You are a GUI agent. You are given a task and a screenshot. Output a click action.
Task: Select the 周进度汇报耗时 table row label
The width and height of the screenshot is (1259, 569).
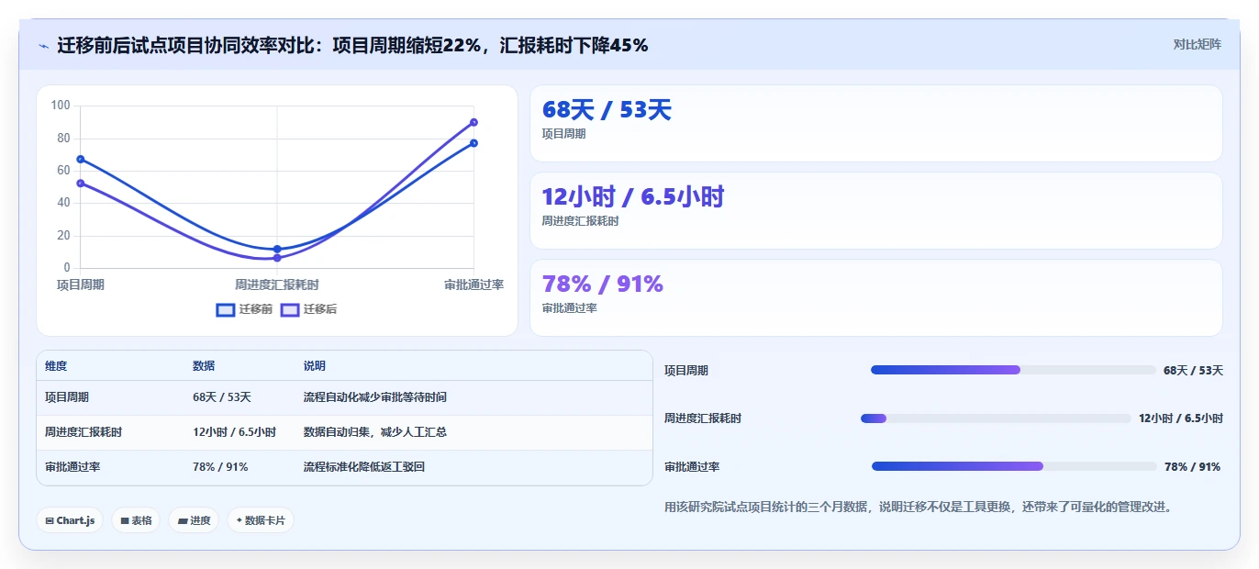(84, 432)
